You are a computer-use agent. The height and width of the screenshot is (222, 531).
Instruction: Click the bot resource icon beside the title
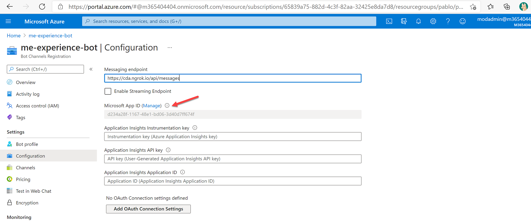tap(12, 50)
